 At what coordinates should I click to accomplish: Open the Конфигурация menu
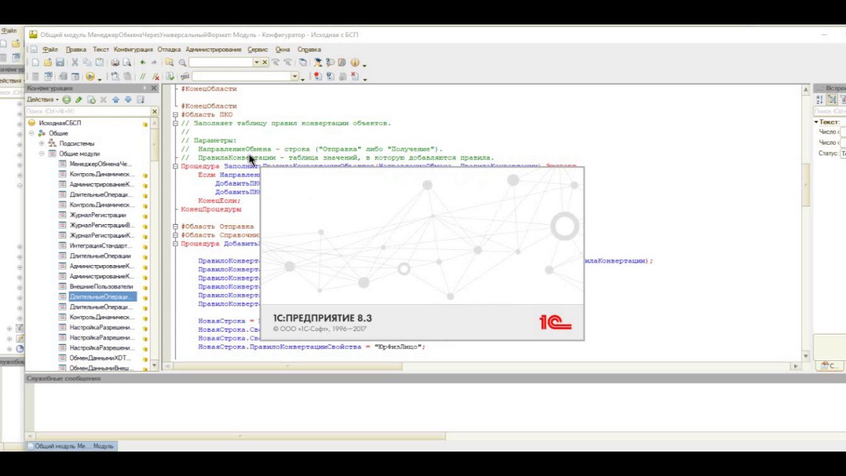[x=133, y=49]
